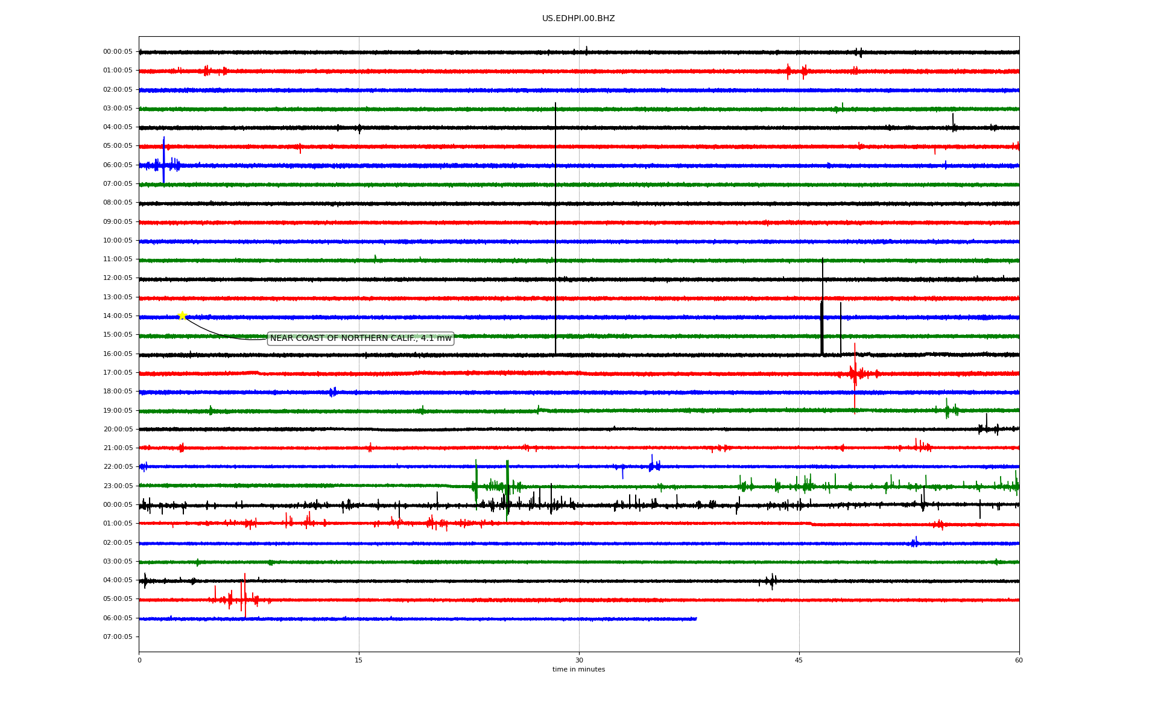Click the 07:00:05 label at bottom
Screen dimensions: 1158x724
pyautogui.click(x=118, y=637)
